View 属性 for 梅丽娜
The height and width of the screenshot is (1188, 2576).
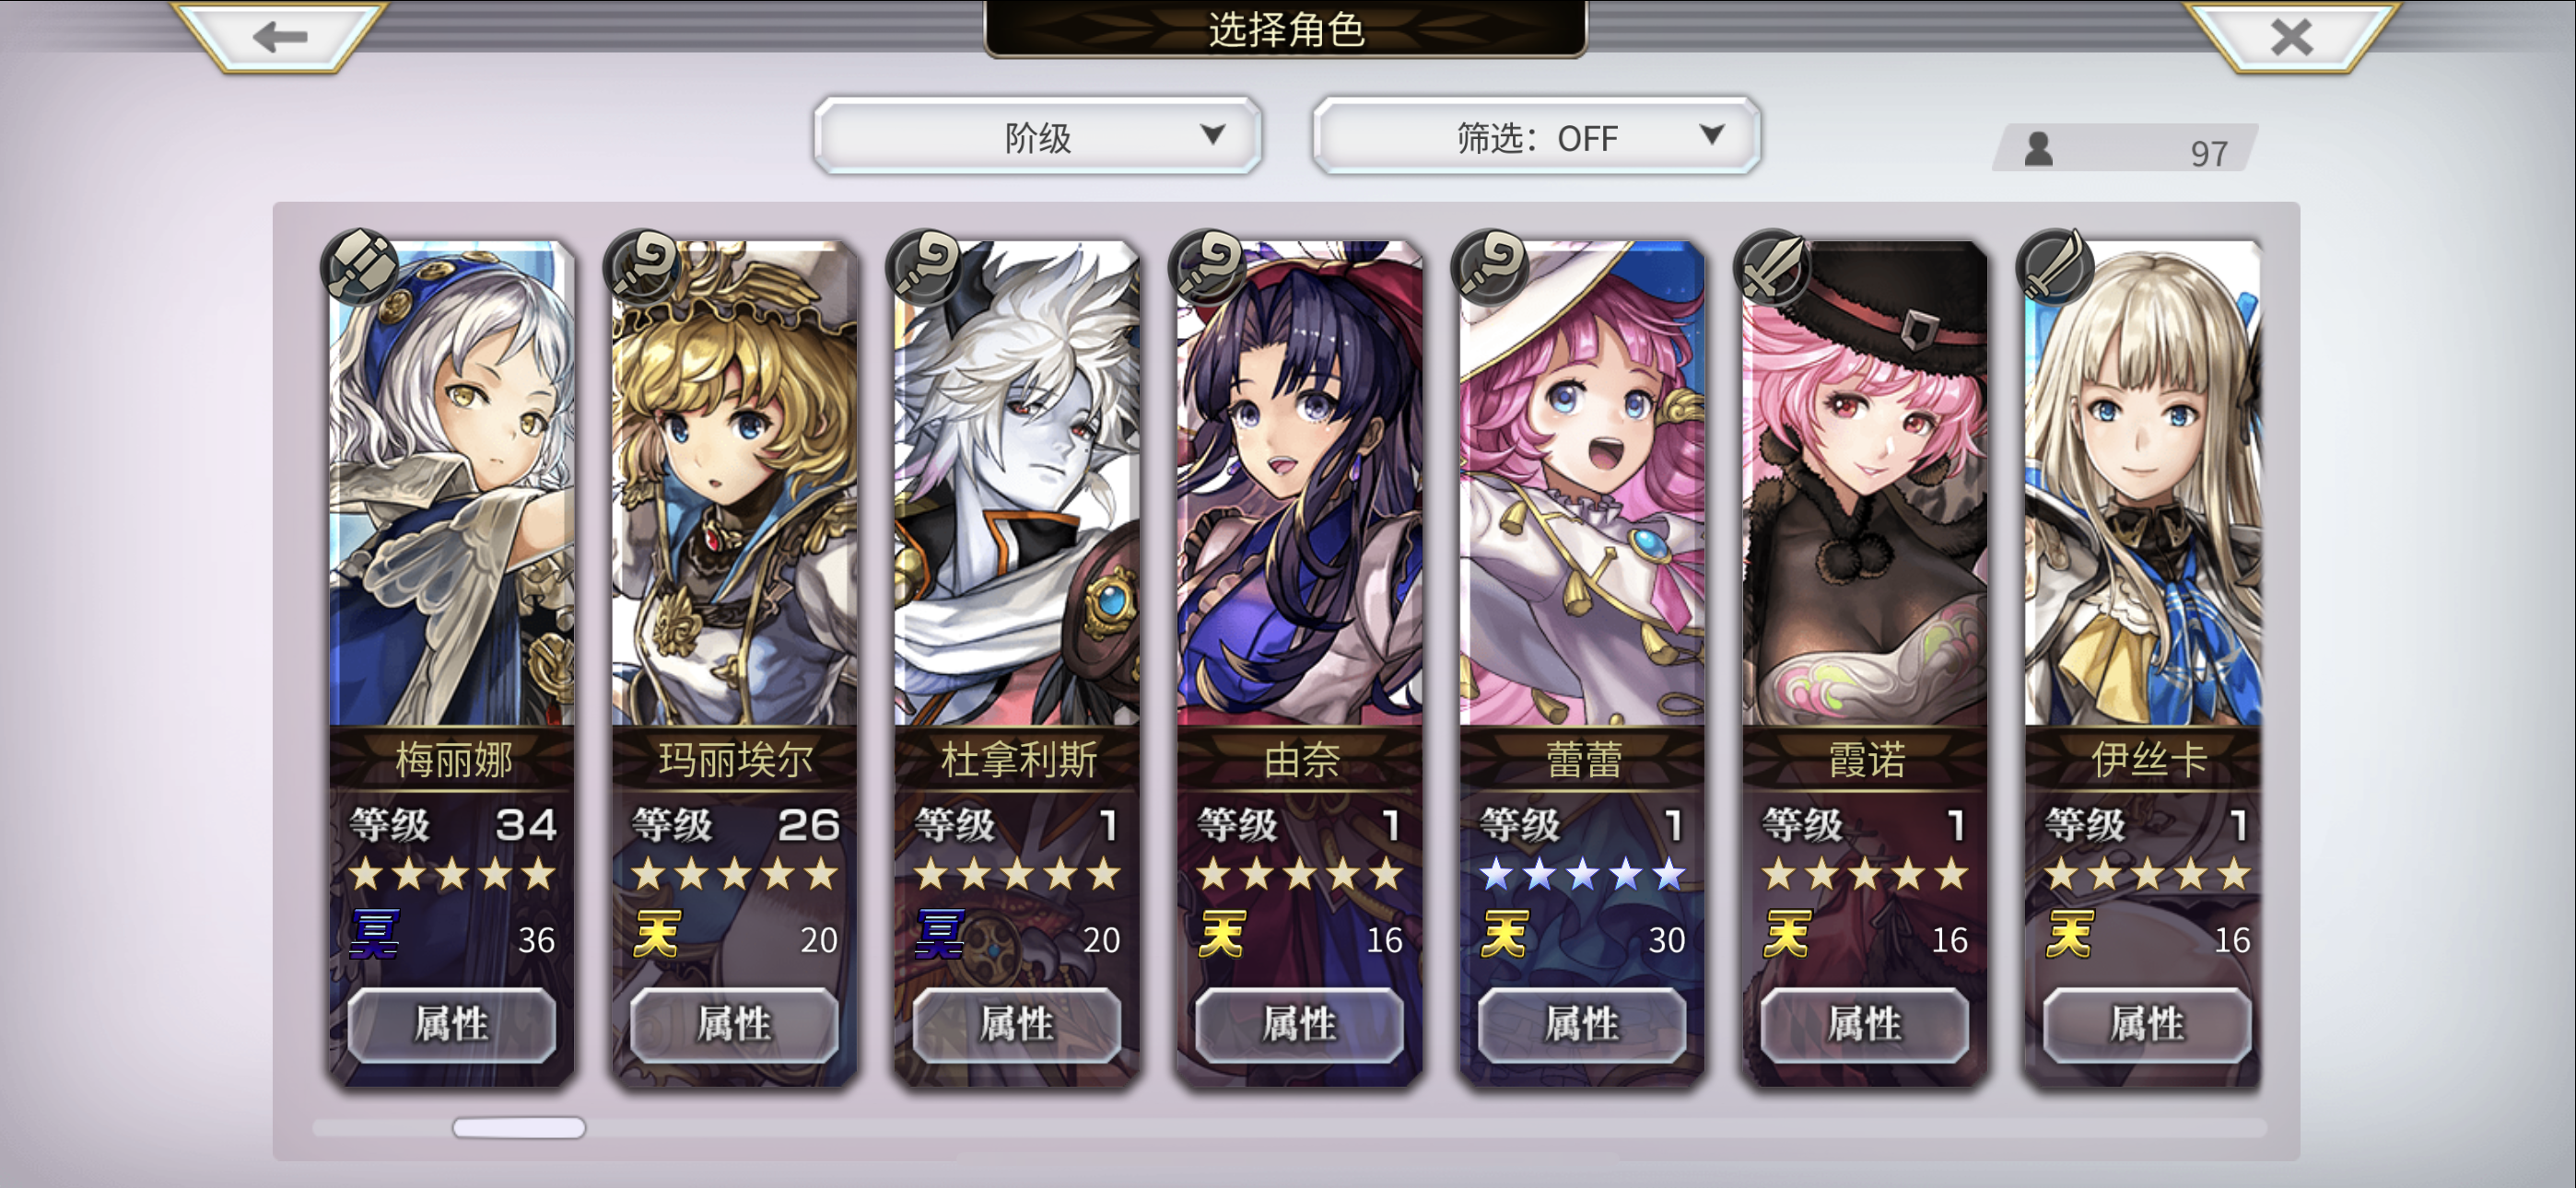click(x=451, y=1024)
